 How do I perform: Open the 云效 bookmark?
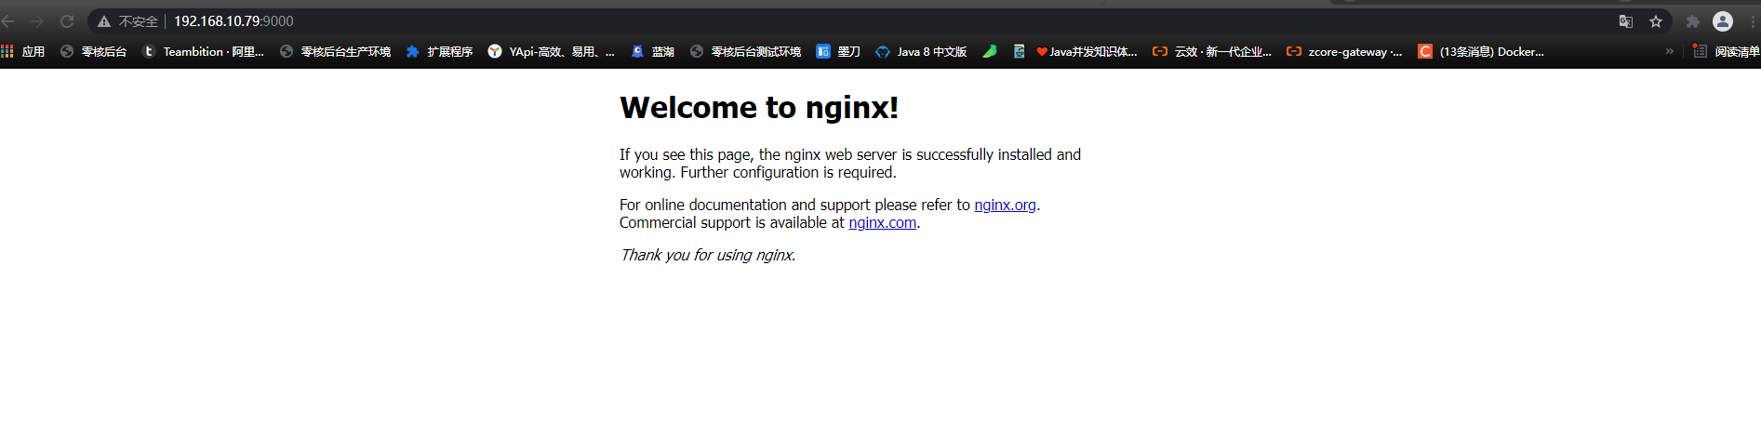[x=1211, y=51]
